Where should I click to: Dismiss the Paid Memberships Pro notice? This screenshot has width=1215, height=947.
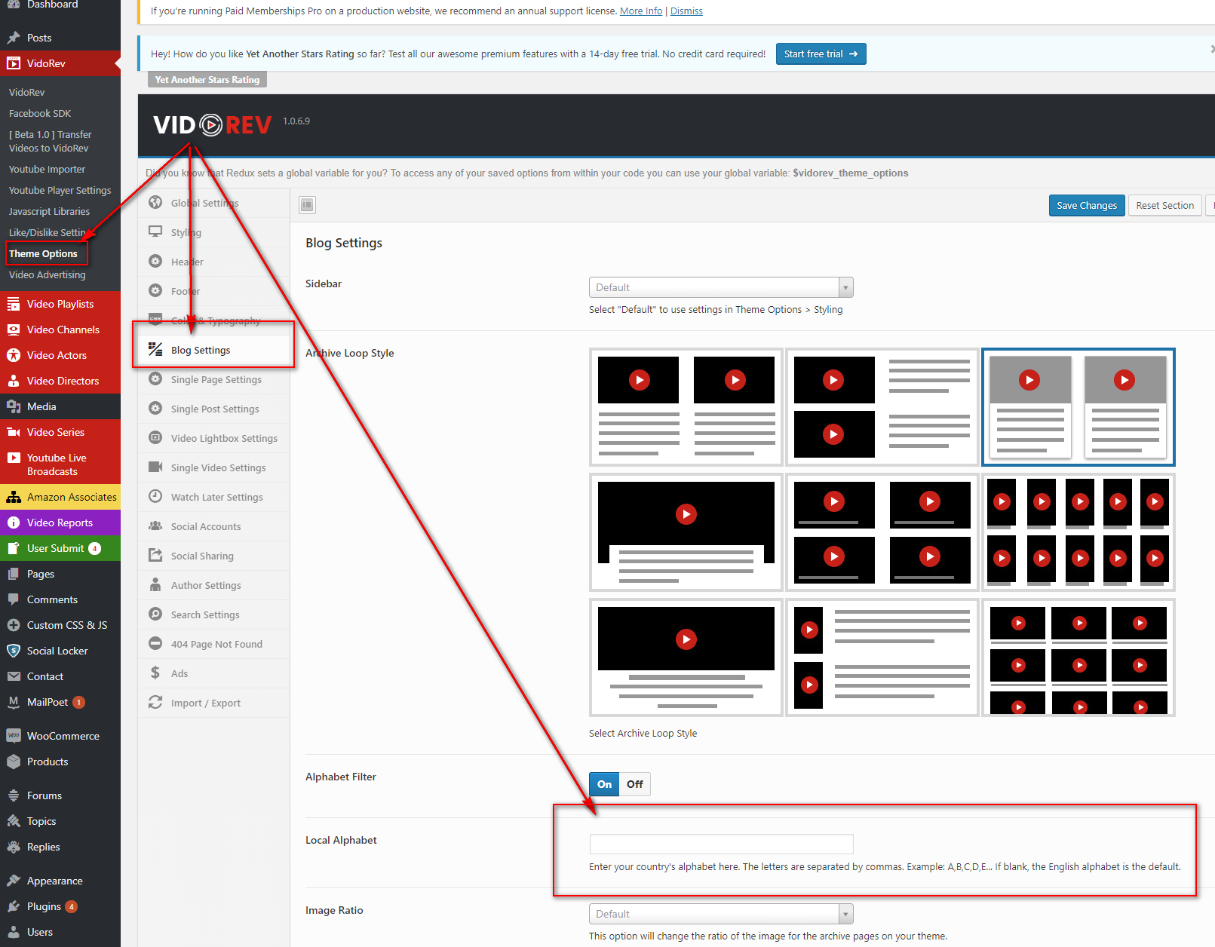pos(686,11)
